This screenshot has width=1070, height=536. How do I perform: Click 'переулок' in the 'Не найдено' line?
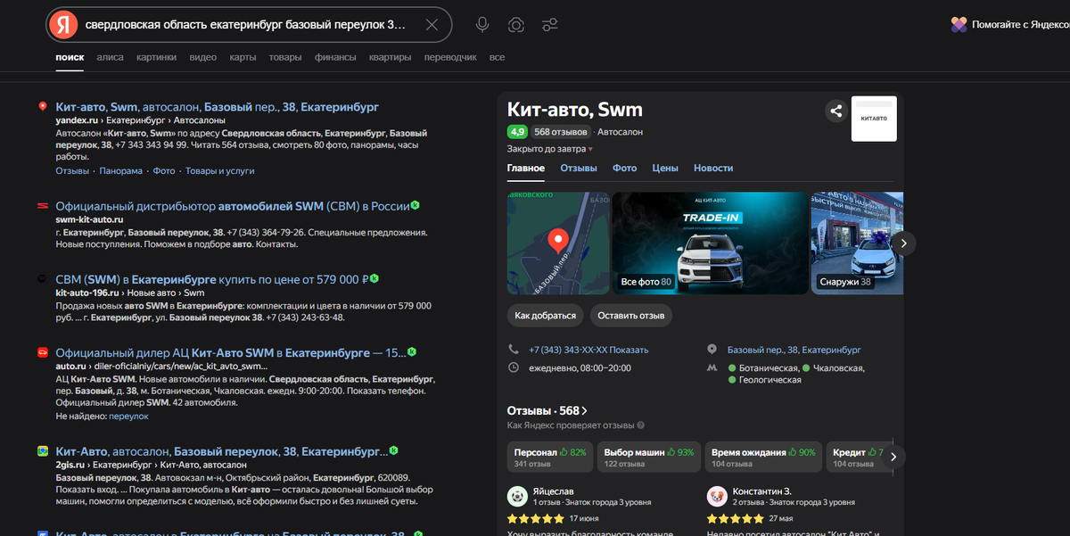[129, 416]
